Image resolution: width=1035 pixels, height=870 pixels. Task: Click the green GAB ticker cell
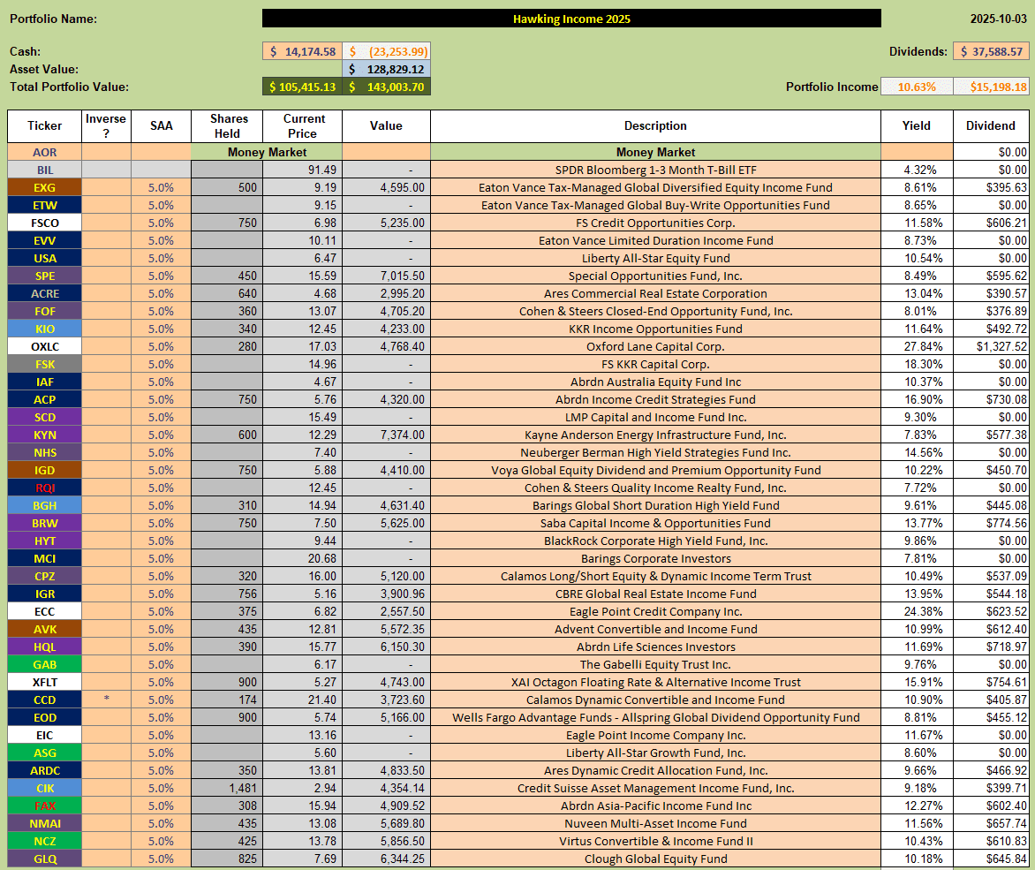45,664
